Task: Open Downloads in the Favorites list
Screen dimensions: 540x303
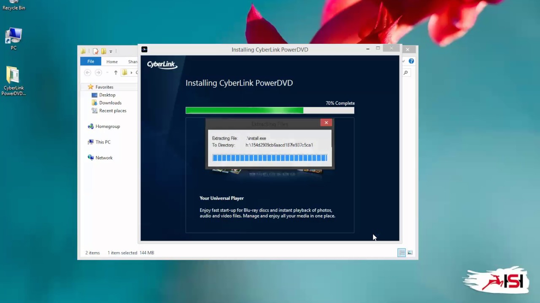Action: 110,103
